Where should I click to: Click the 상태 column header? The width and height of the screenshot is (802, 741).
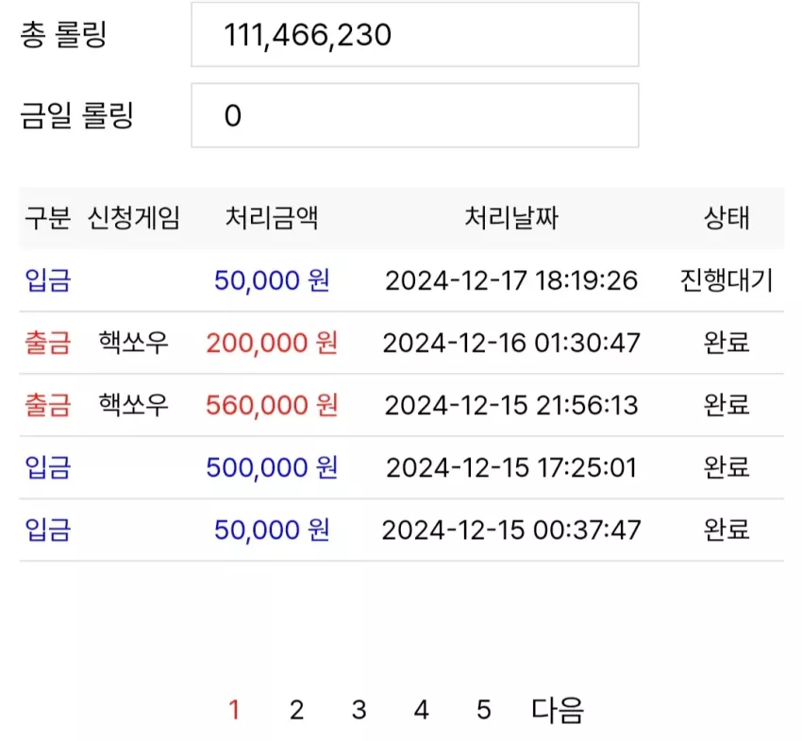click(x=727, y=218)
